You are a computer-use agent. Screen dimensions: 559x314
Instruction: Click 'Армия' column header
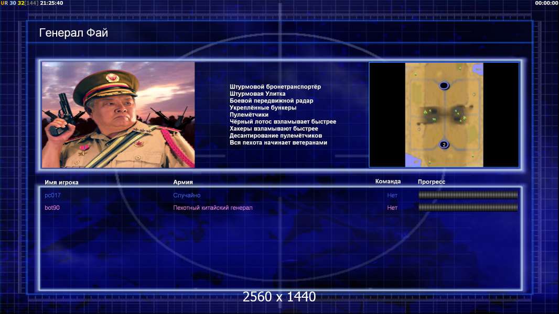(183, 182)
